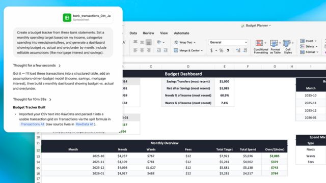This screenshot has width=326, height=183.
Task: Click the Middle Align icon
Action: click(x=142, y=42)
